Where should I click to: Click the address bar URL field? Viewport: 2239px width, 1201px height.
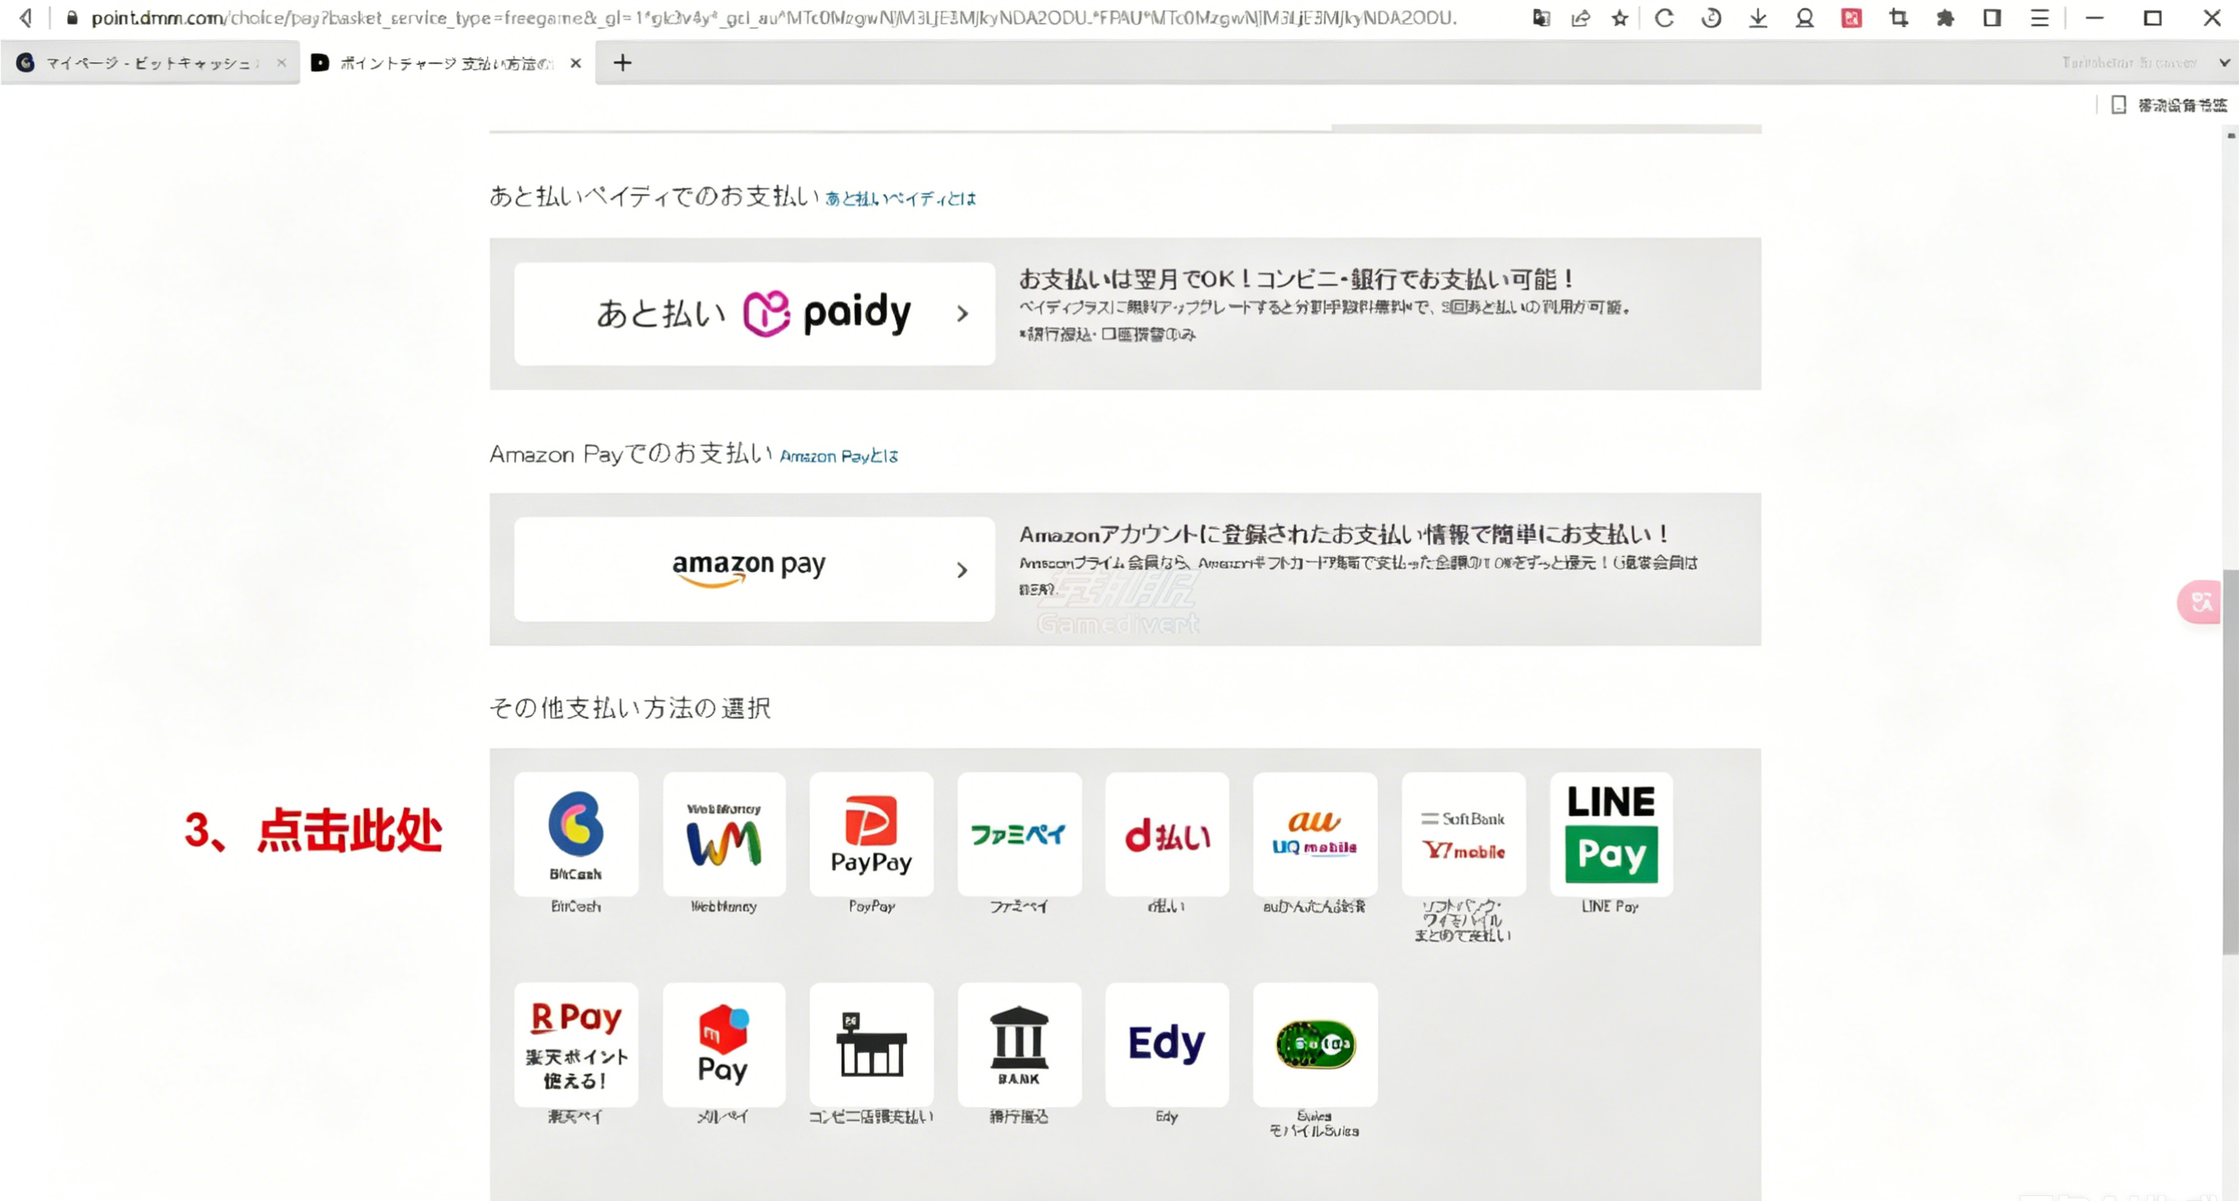[773, 17]
